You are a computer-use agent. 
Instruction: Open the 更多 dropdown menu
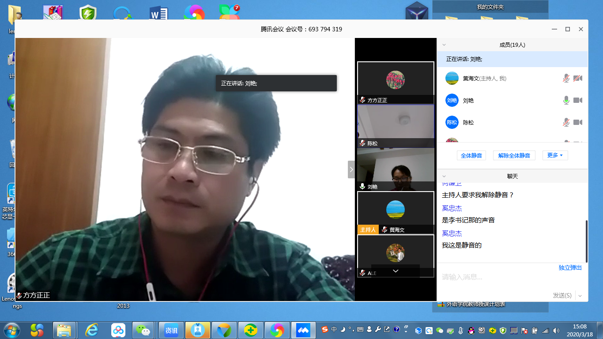pyautogui.click(x=555, y=155)
